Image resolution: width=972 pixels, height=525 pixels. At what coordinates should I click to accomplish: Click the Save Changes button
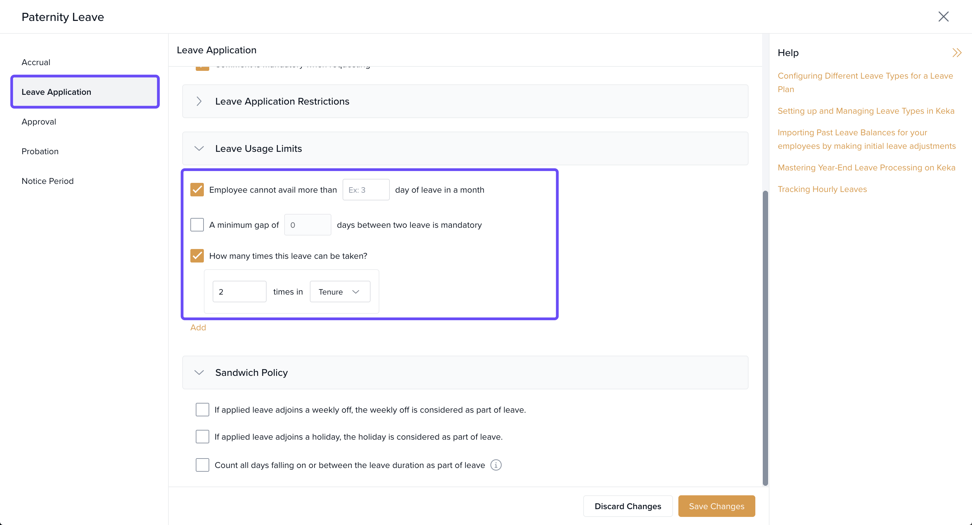coord(716,506)
